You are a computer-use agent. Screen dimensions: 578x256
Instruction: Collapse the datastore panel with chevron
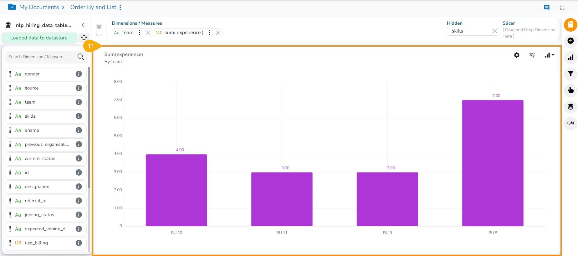(83, 25)
